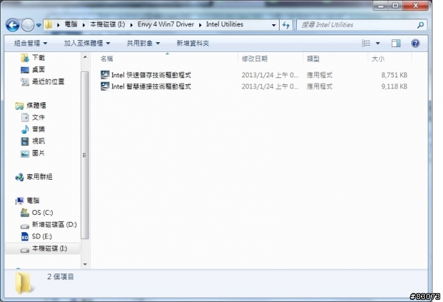Click the 視訊 film icon

(25, 141)
